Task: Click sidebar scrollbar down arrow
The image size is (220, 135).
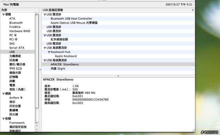Action: [x=37, y=129]
